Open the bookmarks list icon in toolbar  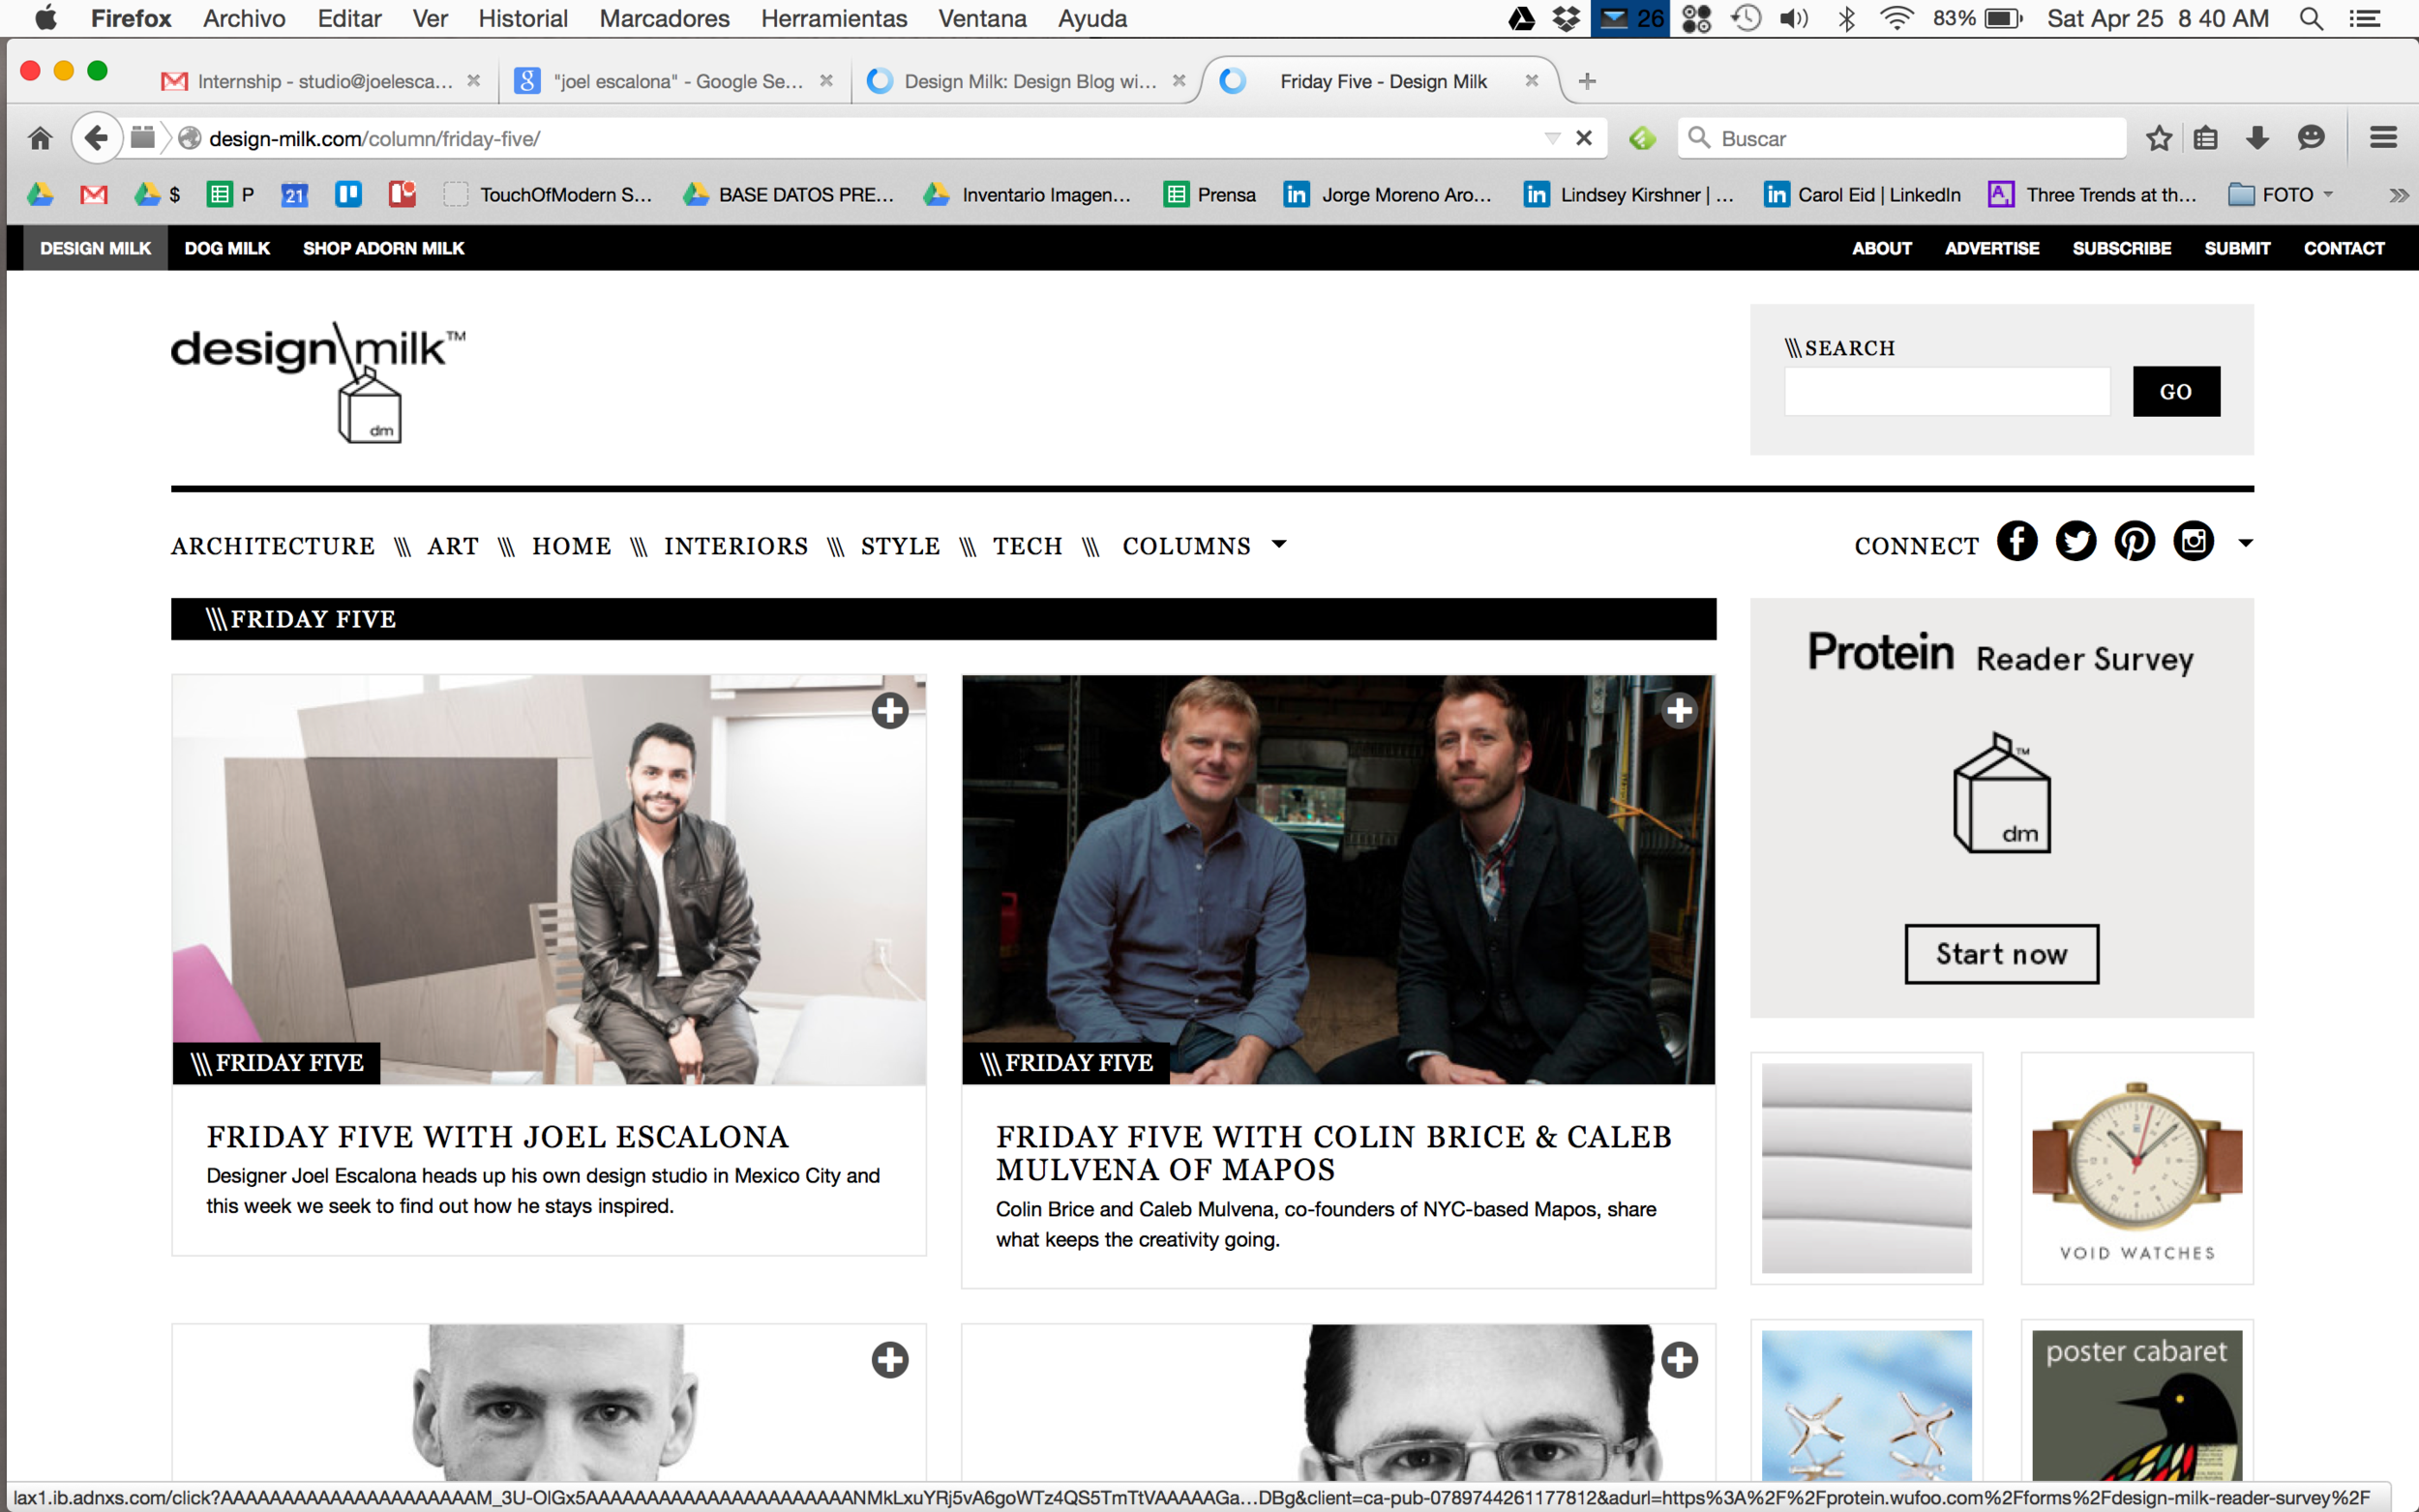(x=2206, y=138)
